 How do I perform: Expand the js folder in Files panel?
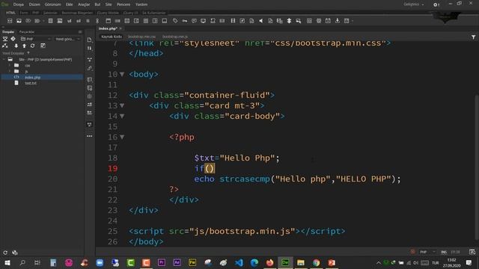(x=10, y=72)
